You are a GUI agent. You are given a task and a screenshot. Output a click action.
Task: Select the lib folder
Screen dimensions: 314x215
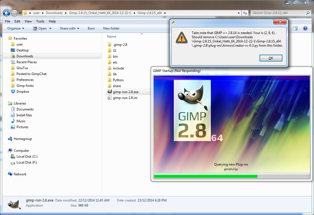click(x=115, y=74)
